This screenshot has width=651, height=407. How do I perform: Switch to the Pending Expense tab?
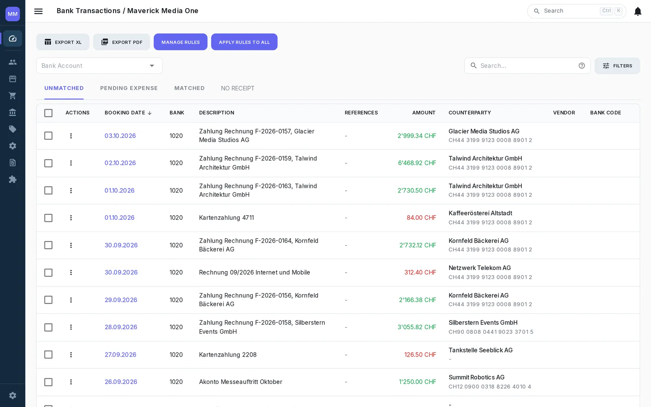point(129,88)
